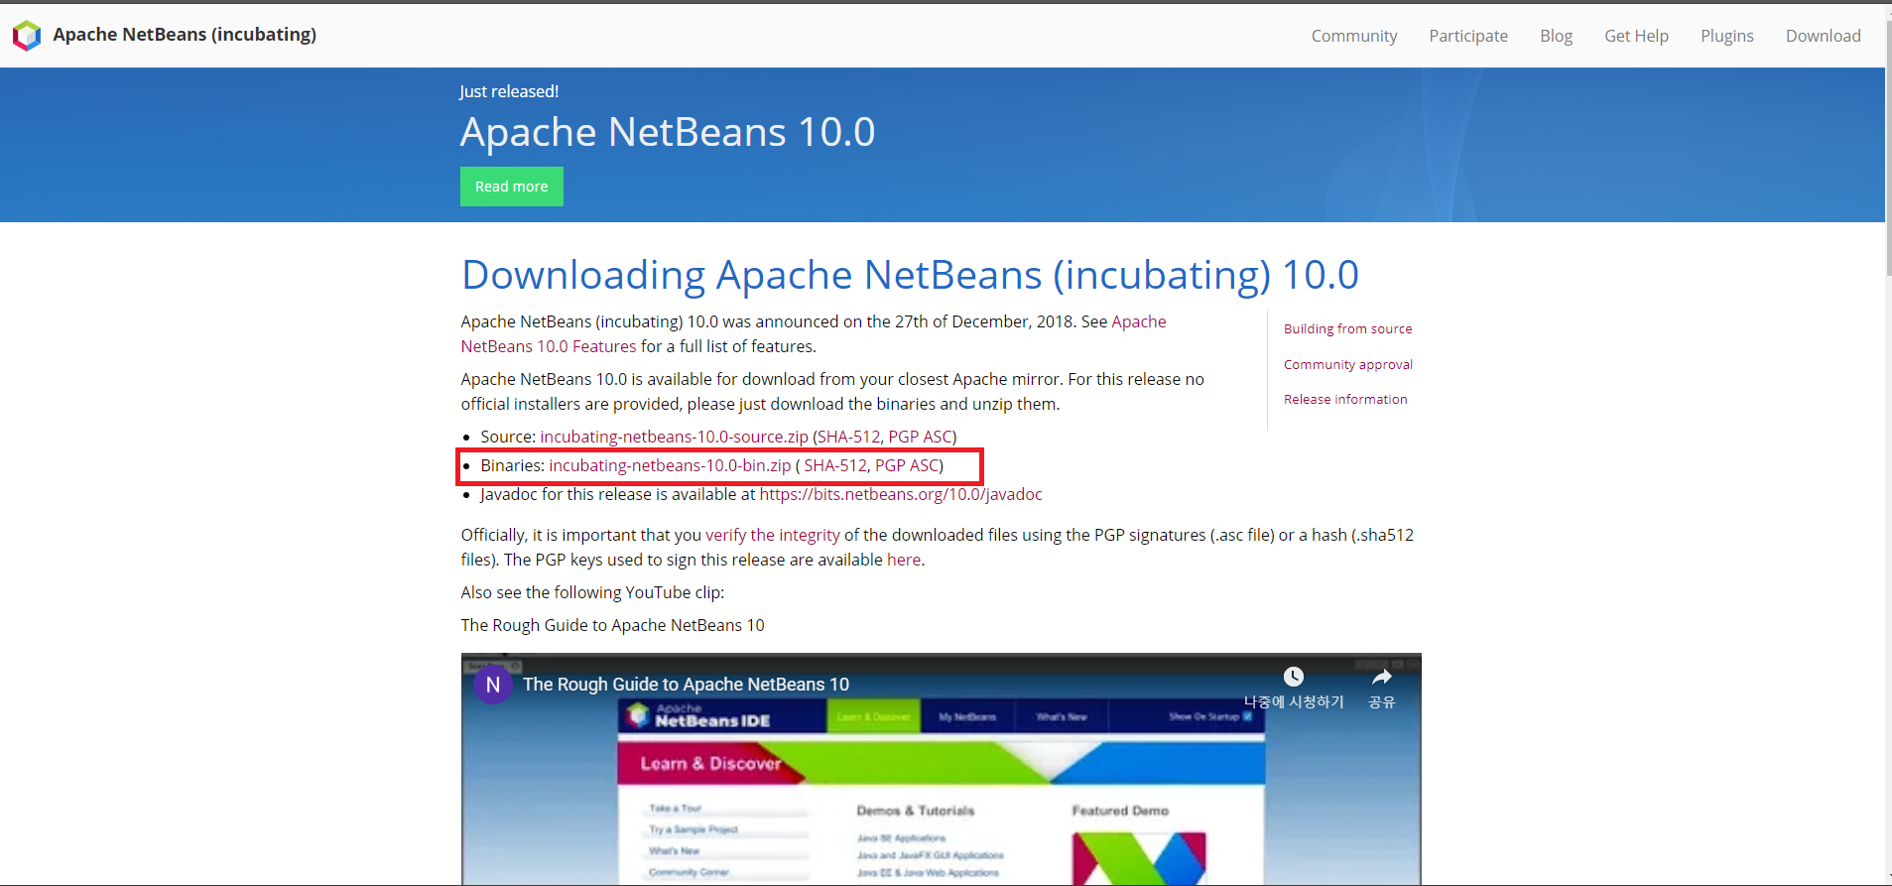The height and width of the screenshot is (886, 1892).
Task: Click the Apache NetBeans 10.0 banner title
Action: pyautogui.click(x=668, y=132)
